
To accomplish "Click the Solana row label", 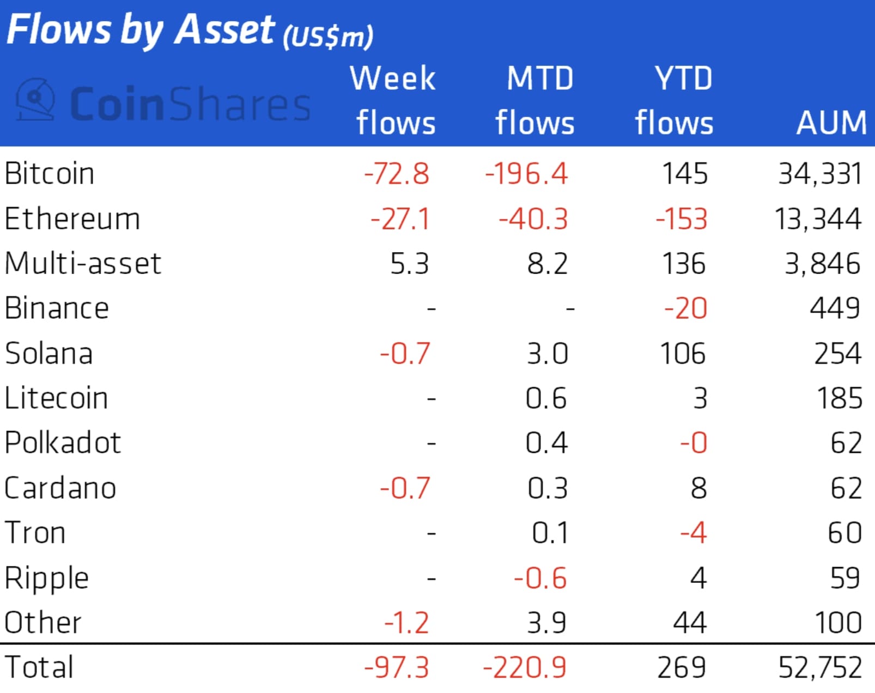I will point(48,354).
